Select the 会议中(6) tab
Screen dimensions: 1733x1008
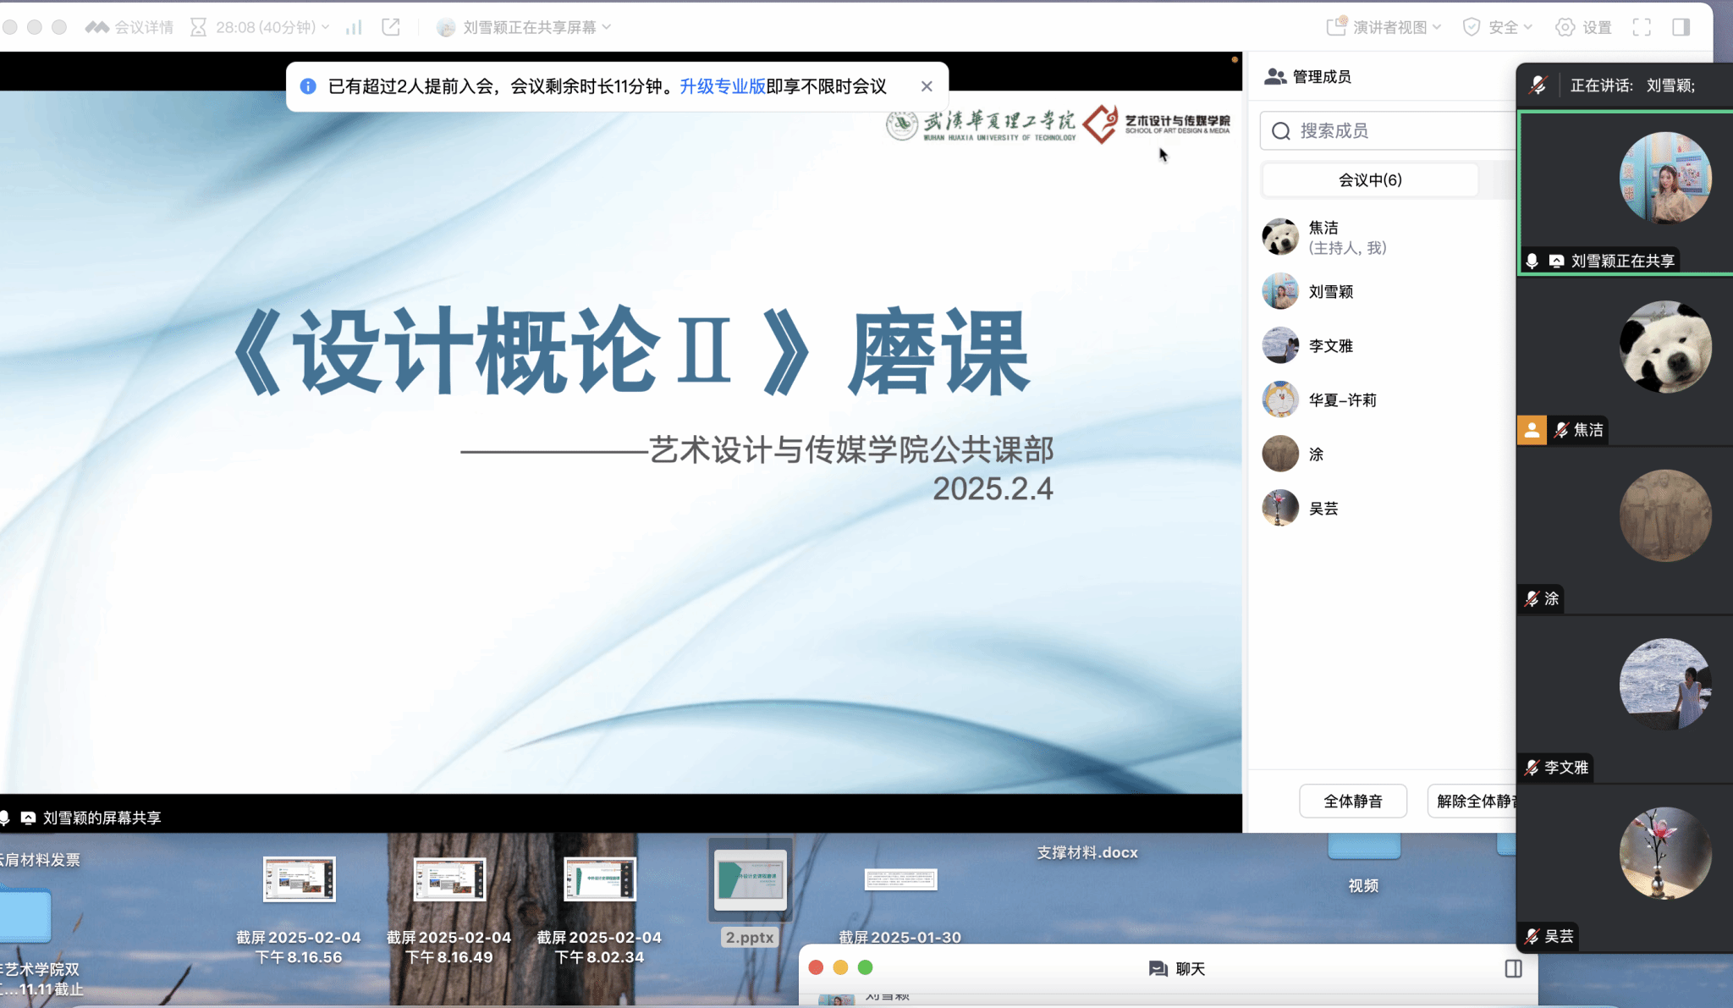[1370, 180]
